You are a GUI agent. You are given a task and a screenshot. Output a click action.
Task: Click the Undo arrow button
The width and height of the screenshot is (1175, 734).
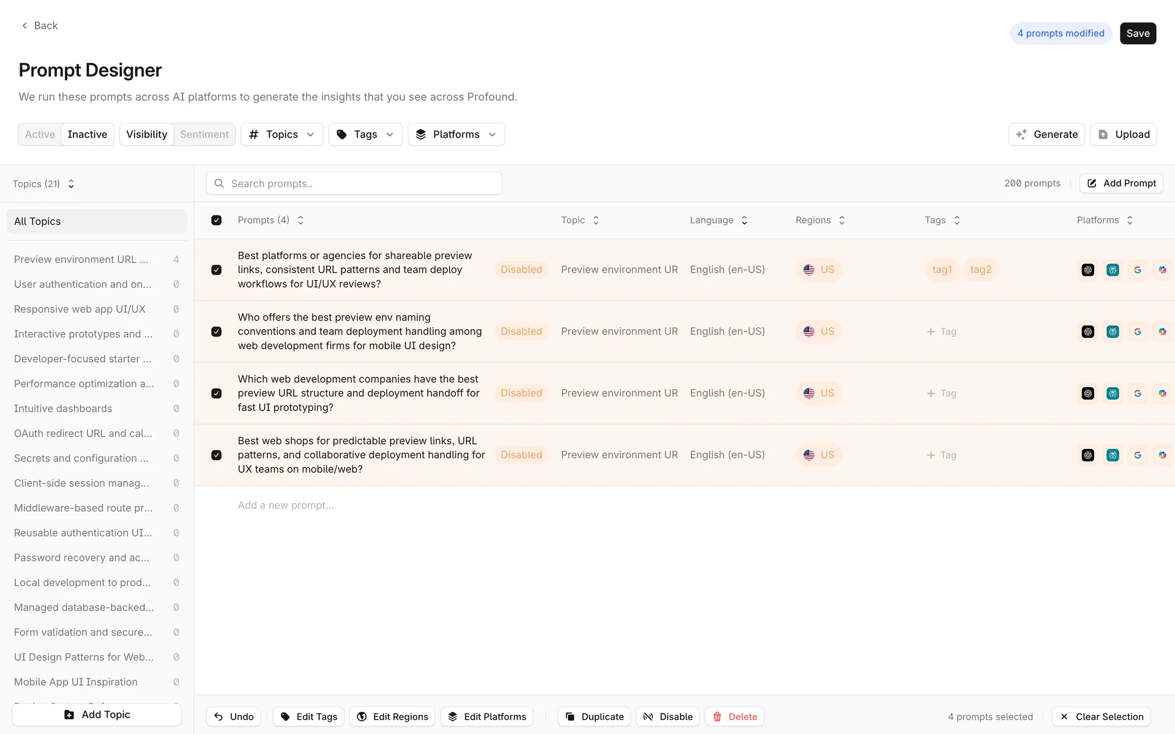click(x=234, y=716)
